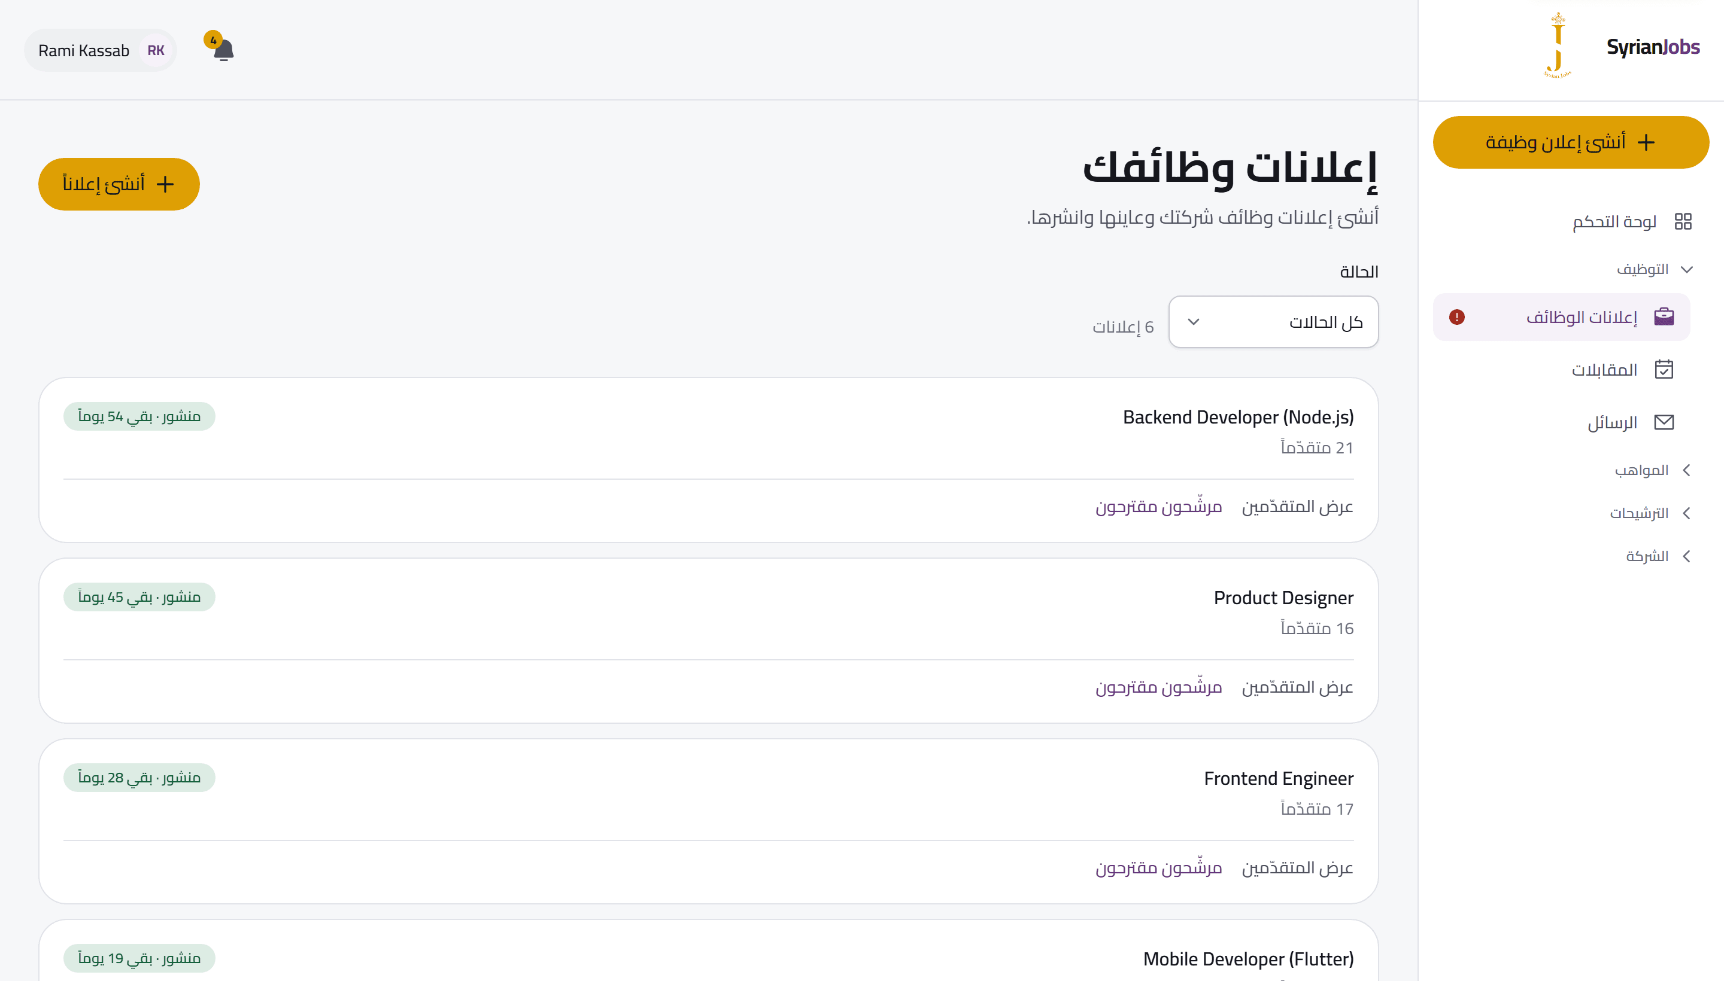1724x981 pixels.
Task: Open the كل الحالات status dropdown
Action: pos(1273,322)
